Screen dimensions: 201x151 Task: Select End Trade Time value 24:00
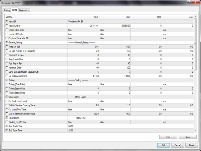click(131, 131)
